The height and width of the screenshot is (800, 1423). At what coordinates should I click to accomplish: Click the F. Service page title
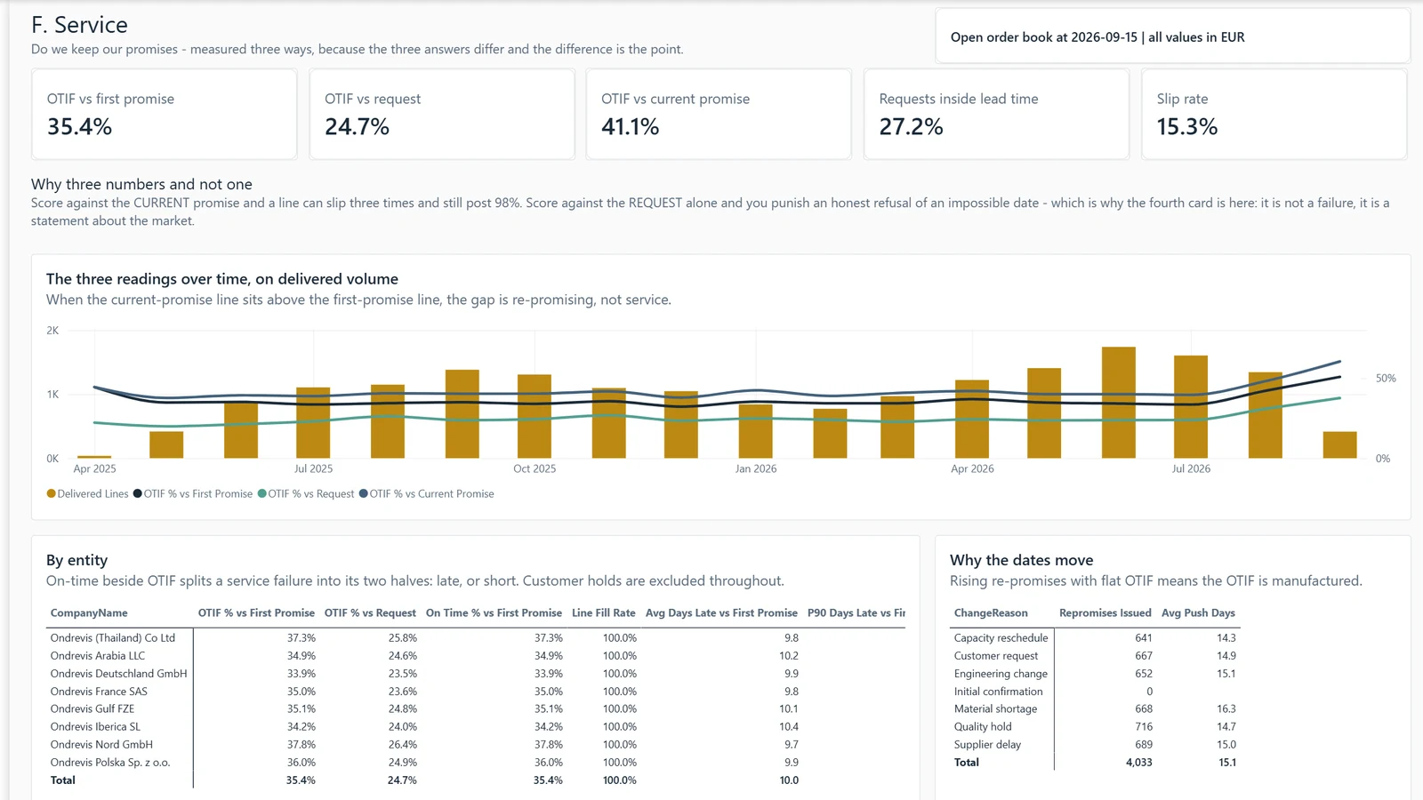pyautogui.click(x=79, y=25)
